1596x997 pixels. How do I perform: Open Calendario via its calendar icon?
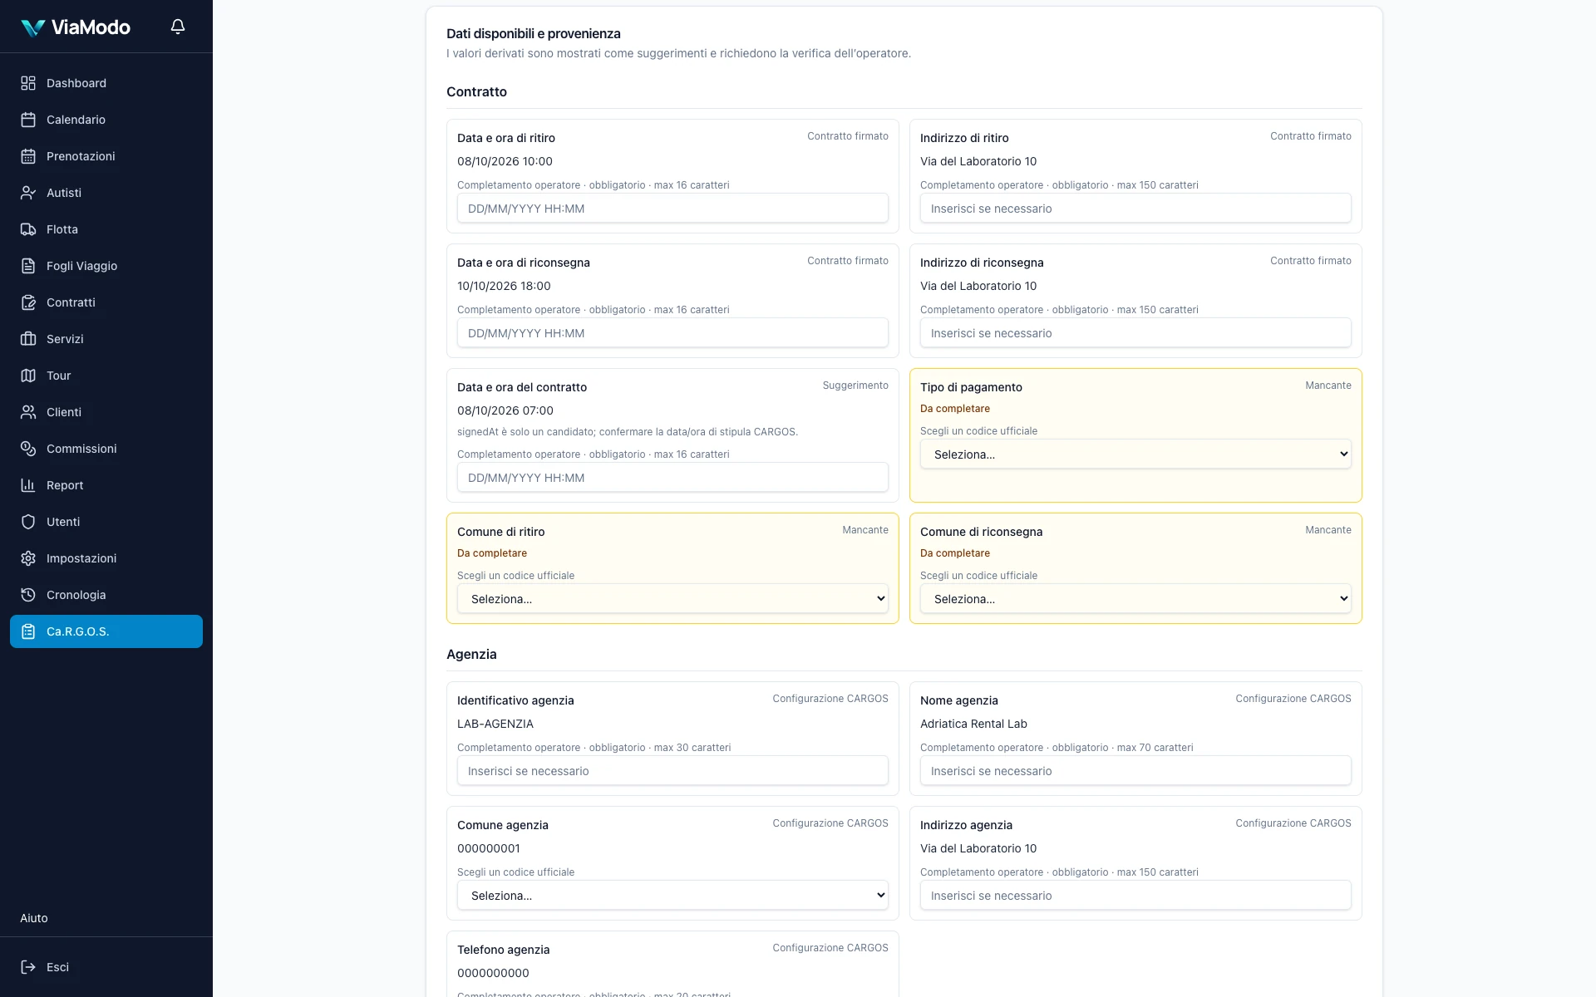(28, 120)
